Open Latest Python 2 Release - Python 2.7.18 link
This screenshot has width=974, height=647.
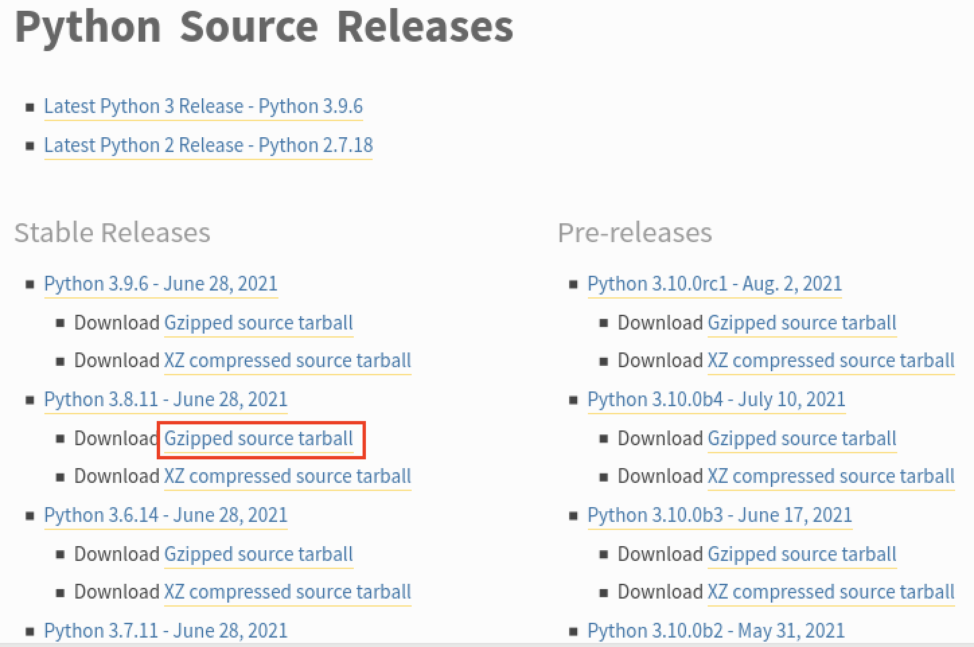(x=208, y=145)
